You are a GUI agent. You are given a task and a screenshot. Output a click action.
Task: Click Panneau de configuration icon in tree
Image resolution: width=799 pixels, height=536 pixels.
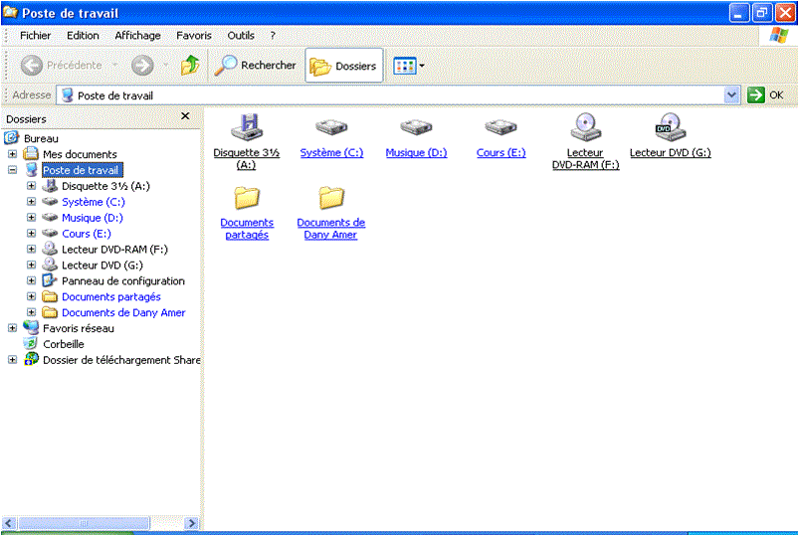(50, 280)
